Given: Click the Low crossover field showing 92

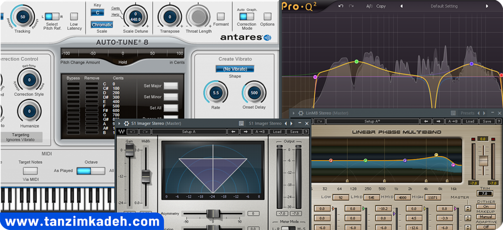Looking at the screenshot, I should (x=341, y=198).
